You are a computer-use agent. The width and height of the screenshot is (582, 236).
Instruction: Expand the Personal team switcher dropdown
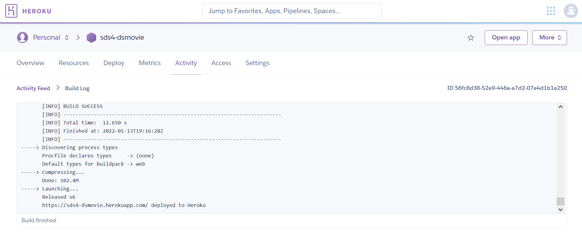point(67,38)
